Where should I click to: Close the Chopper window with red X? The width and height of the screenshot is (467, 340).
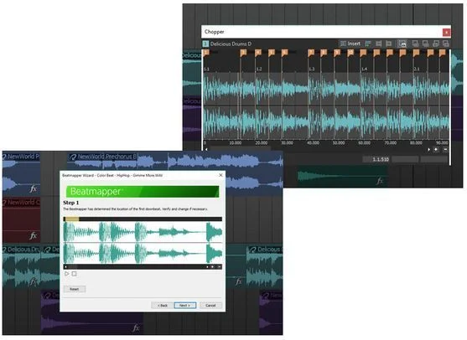point(446,32)
